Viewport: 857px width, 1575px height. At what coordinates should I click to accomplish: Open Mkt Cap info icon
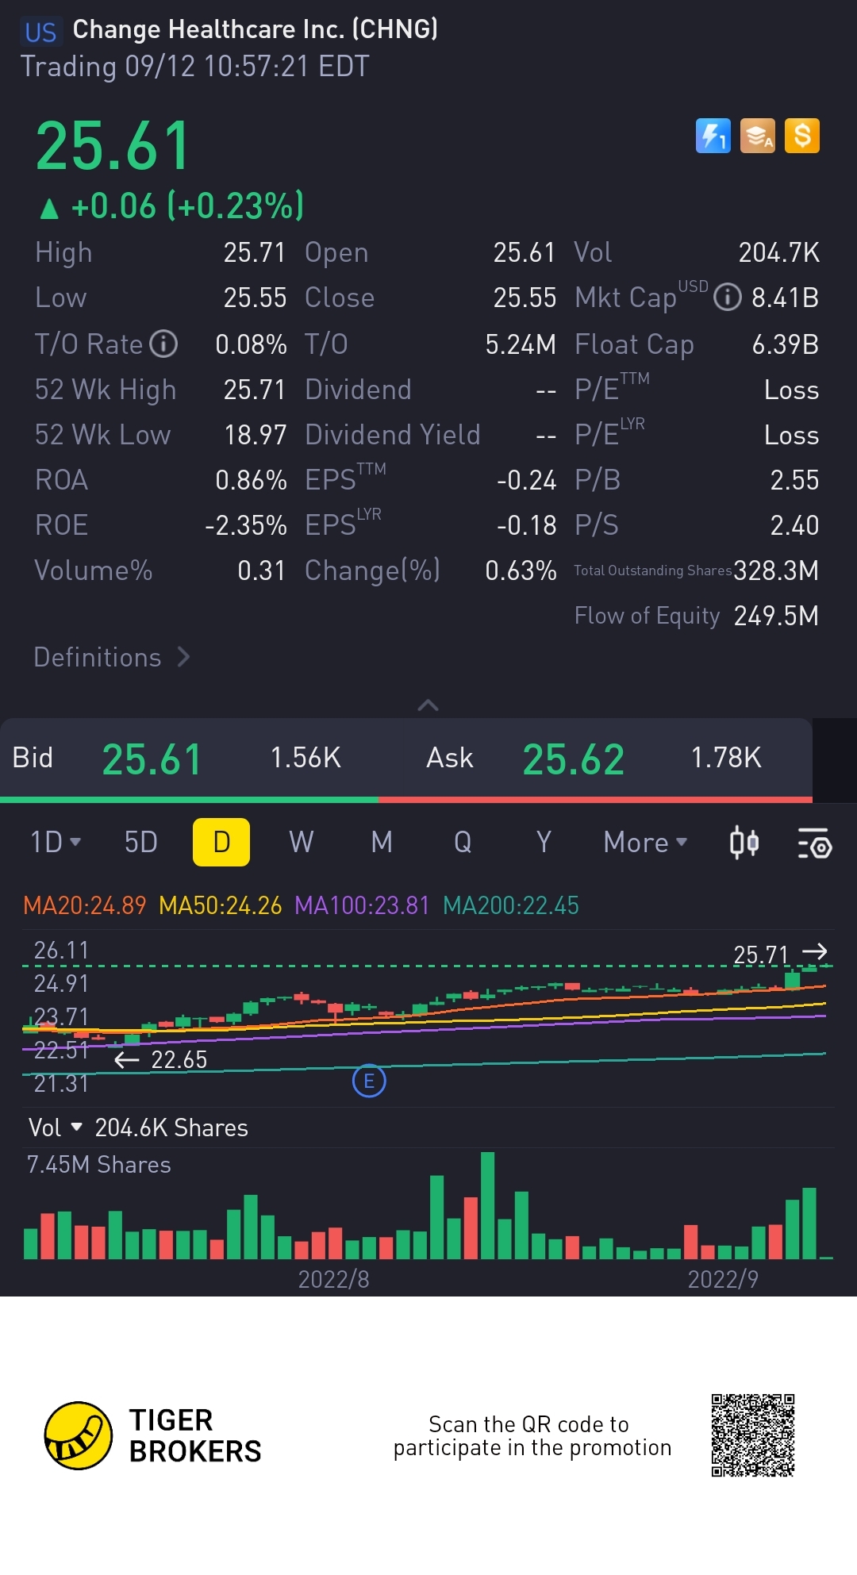coord(728,298)
